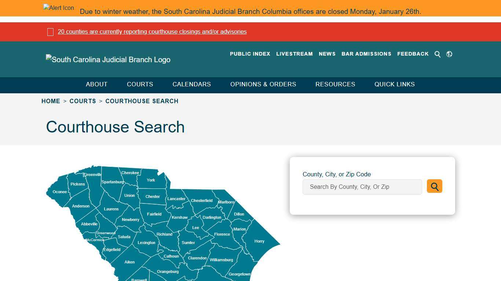
Task: Click the Alert Icon in the weather banner
Action: coord(58,8)
